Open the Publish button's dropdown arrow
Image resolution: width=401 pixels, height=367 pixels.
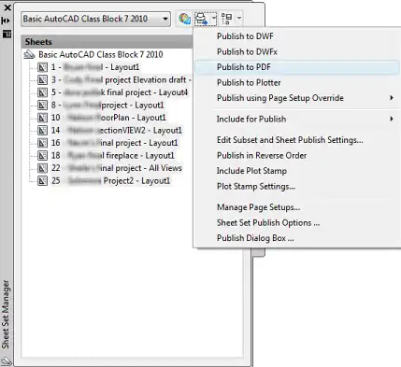pos(214,19)
